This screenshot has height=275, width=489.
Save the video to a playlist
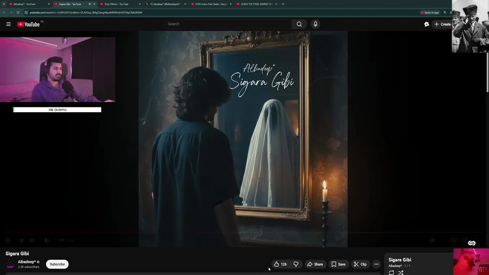338,264
